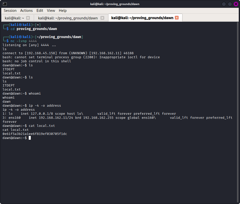240x204 pixels.
Task: Close the middle proving_grounds tab via its x icon
Action: 102,18
